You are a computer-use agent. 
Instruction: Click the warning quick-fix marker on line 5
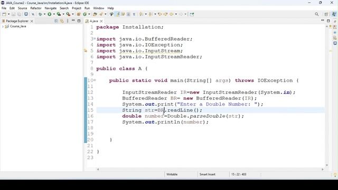click(86, 51)
